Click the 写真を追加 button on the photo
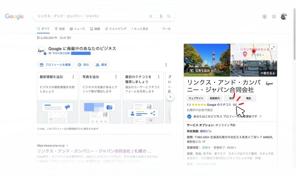Screen dimensions: 296x177 coord(199,71)
